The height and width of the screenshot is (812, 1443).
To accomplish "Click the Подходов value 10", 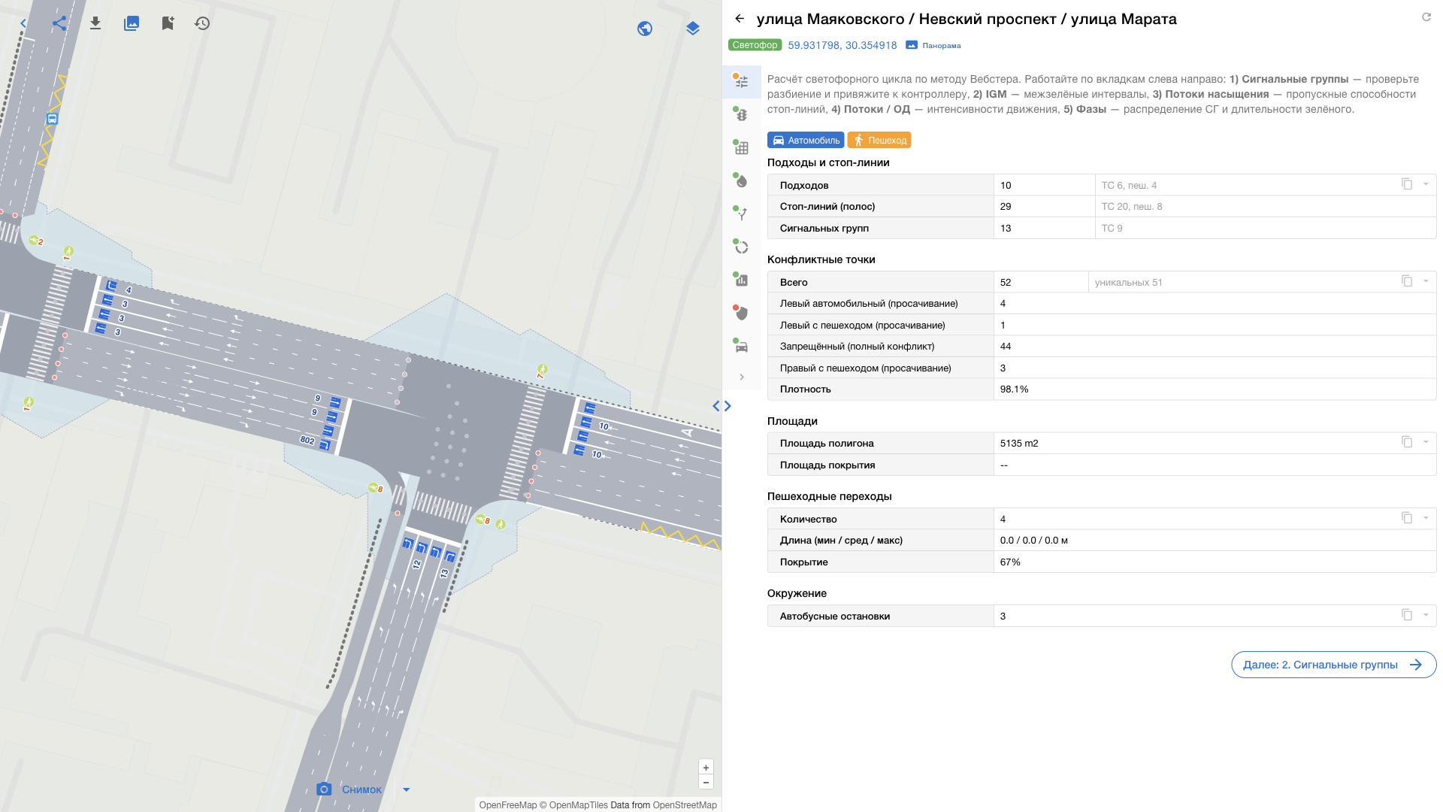I will coord(1006,186).
